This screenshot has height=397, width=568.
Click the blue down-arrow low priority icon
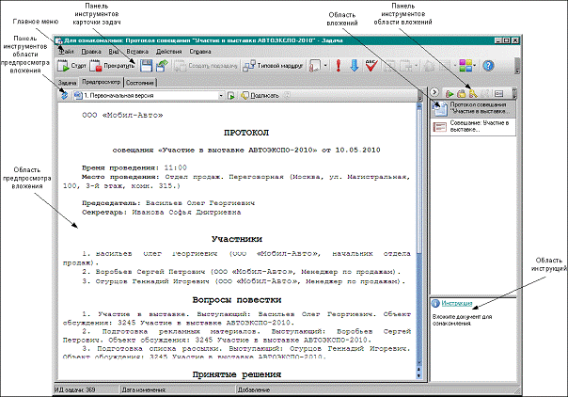click(355, 66)
